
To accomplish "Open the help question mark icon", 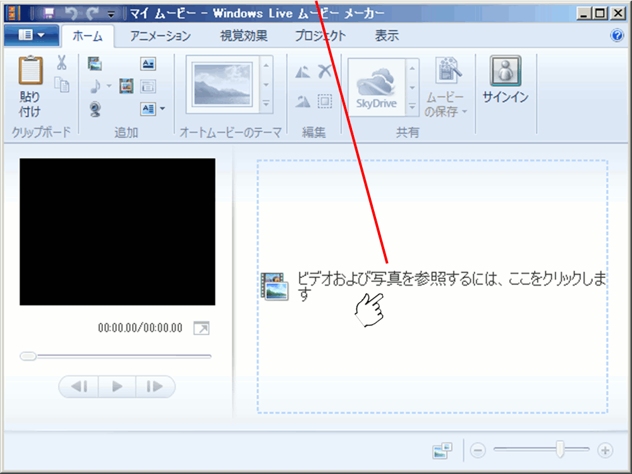I will coord(617,36).
